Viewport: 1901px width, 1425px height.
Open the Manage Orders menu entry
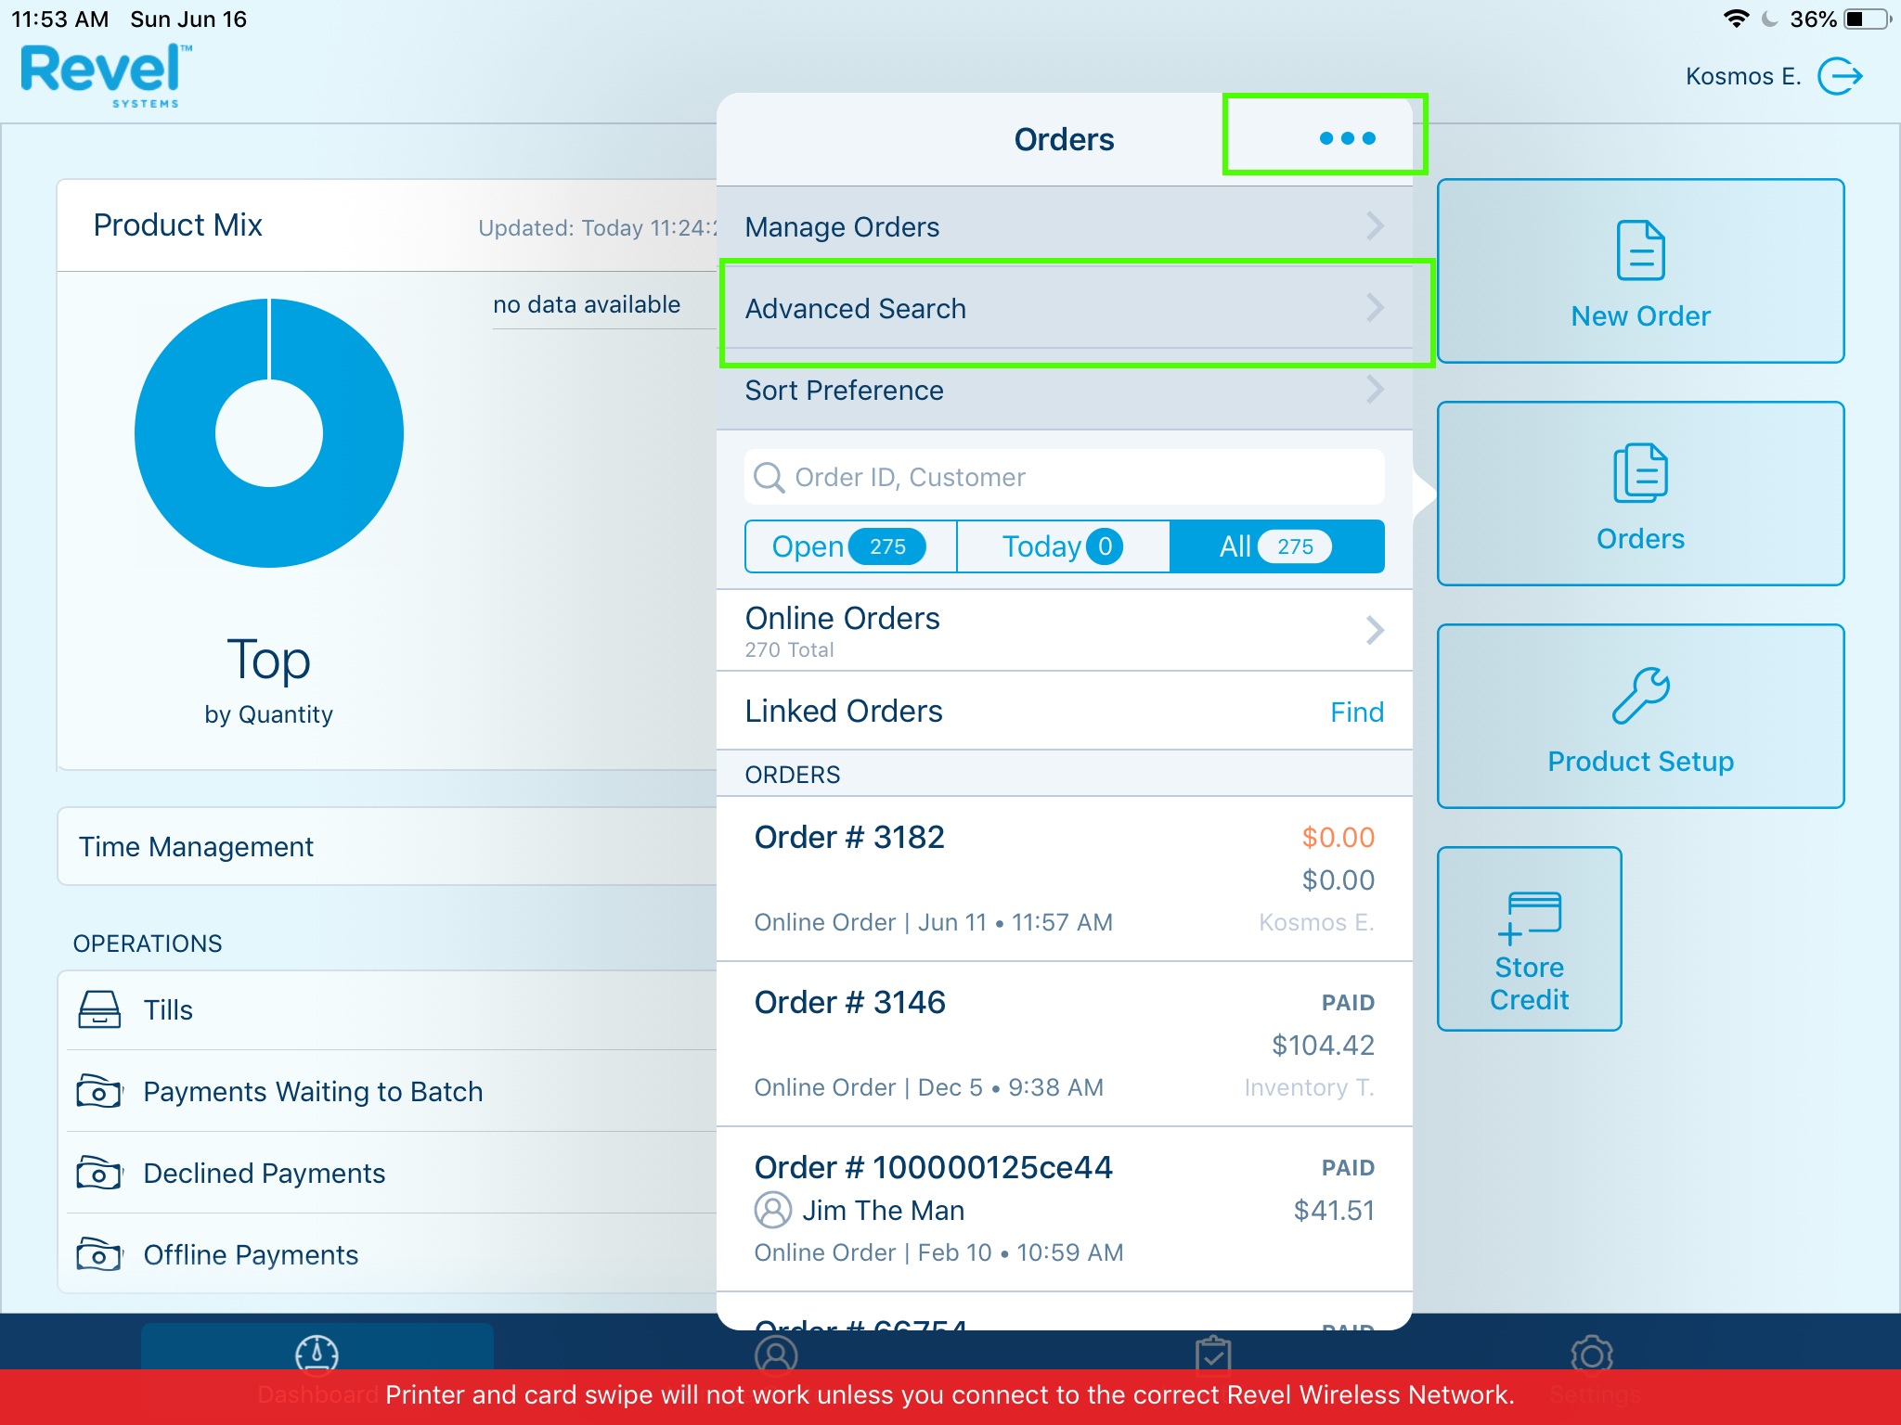[x=1065, y=226]
